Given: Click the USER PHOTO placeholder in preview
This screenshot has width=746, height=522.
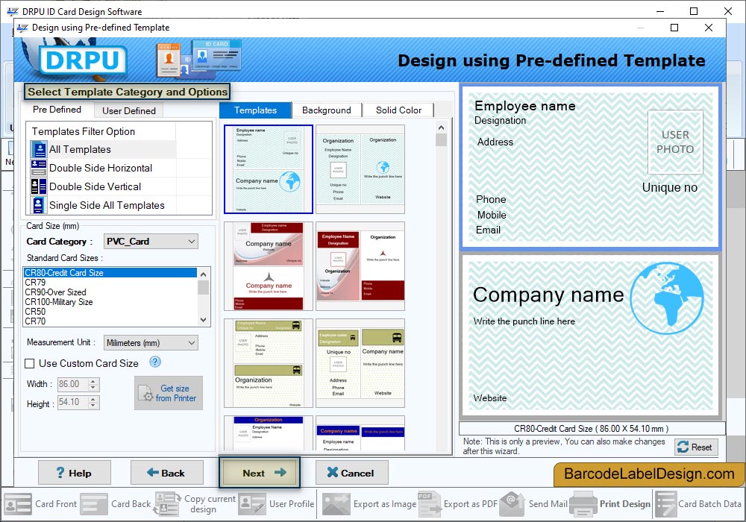Looking at the screenshot, I should pyautogui.click(x=675, y=142).
